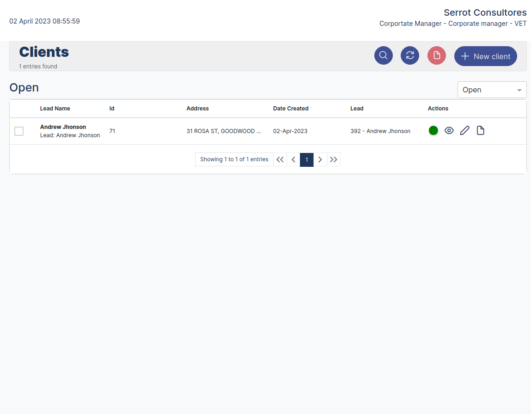The height and width of the screenshot is (414, 531).
Task: Jump to the last page of results
Action: point(334,159)
